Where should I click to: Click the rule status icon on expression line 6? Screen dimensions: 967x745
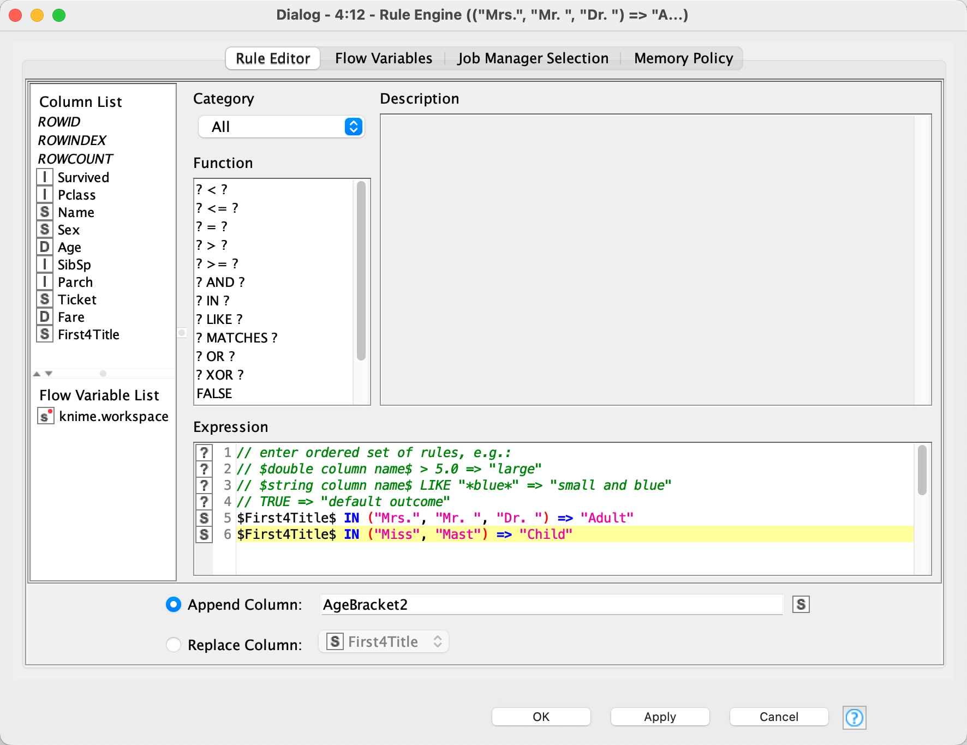(x=204, y=534)
